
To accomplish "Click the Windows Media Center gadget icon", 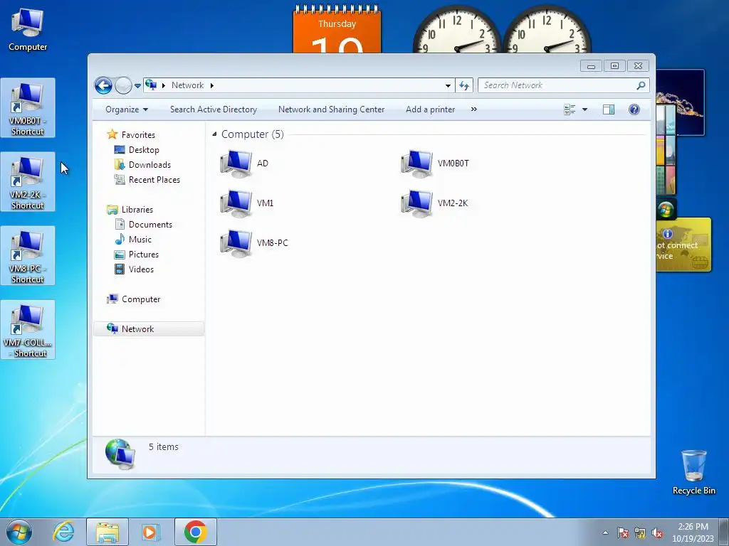I will pyautogui.click(x=666, y=210).
